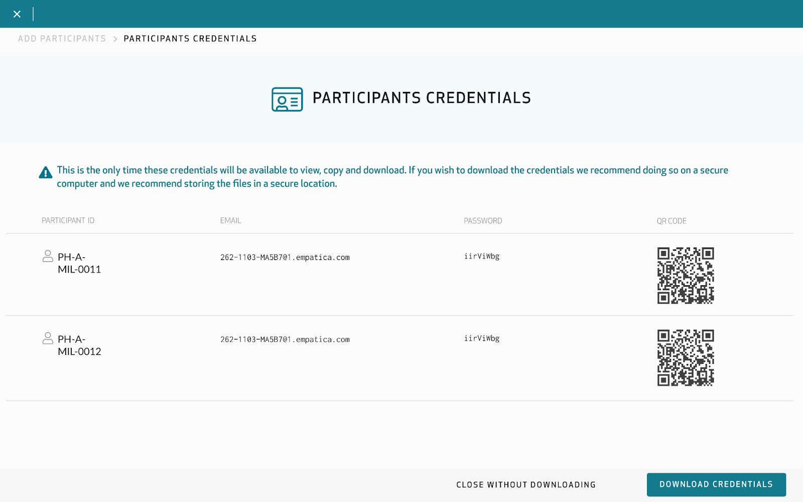Click the Participants Credentials breadcrumb

190,39
